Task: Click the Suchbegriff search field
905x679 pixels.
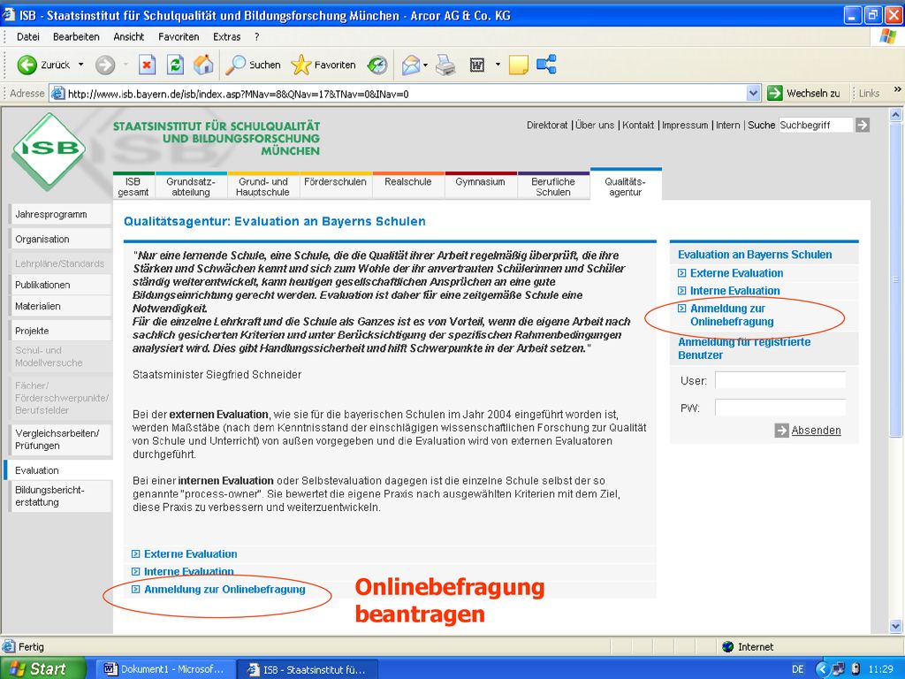Action: (x=816, y=125)
